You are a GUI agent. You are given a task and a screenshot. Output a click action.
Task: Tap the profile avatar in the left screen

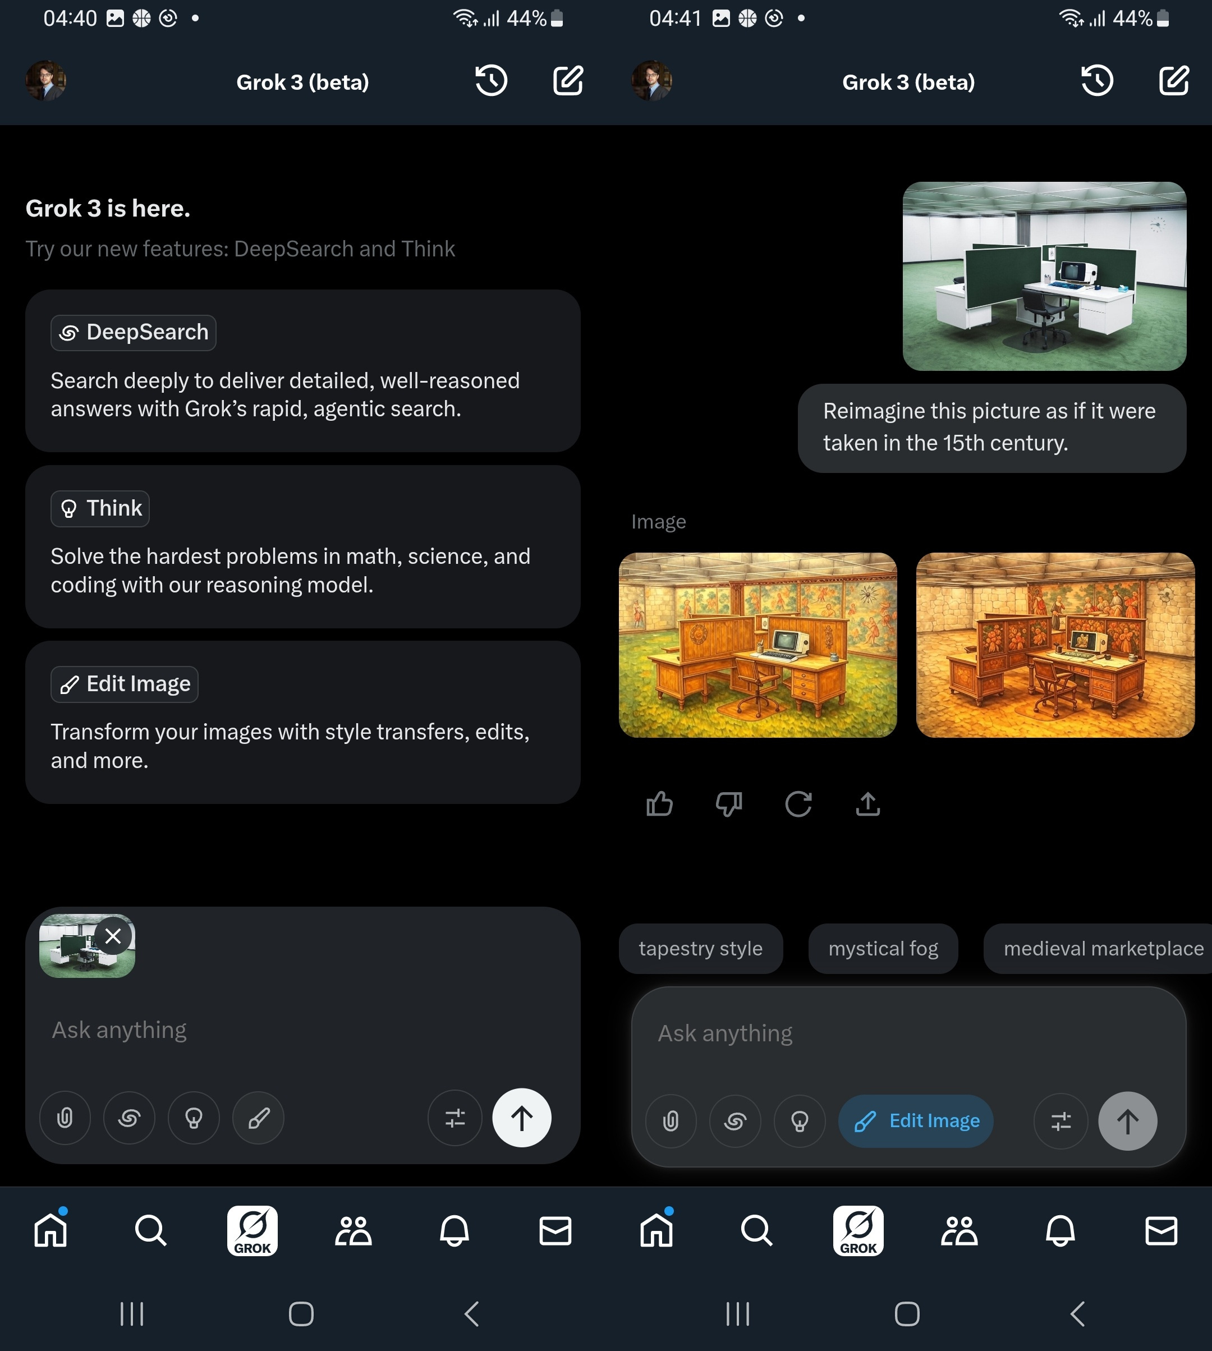46,81
